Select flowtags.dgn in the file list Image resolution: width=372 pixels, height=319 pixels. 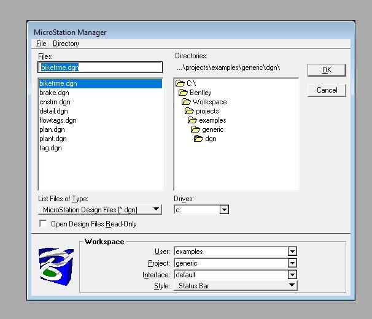tap(100, 120)
